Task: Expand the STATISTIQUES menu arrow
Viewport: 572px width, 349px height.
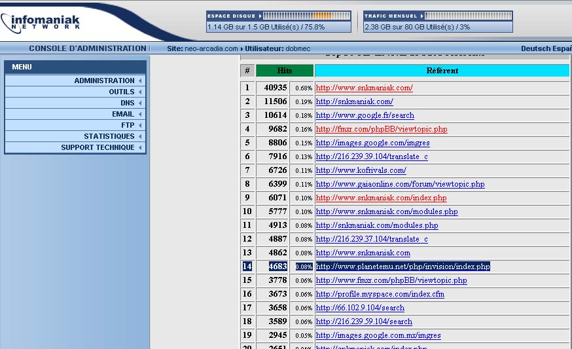Action: coord(140,137)
